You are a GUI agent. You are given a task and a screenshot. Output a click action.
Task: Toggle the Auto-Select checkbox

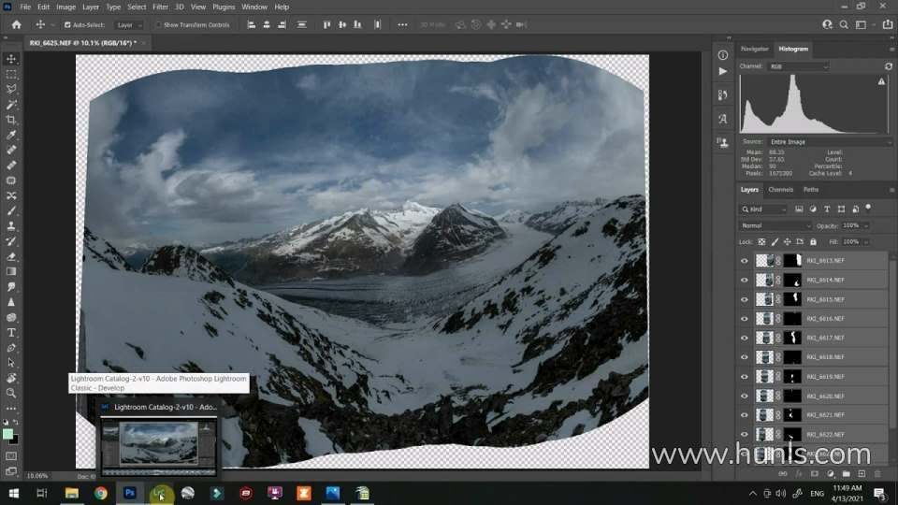[x=65, y=24]
